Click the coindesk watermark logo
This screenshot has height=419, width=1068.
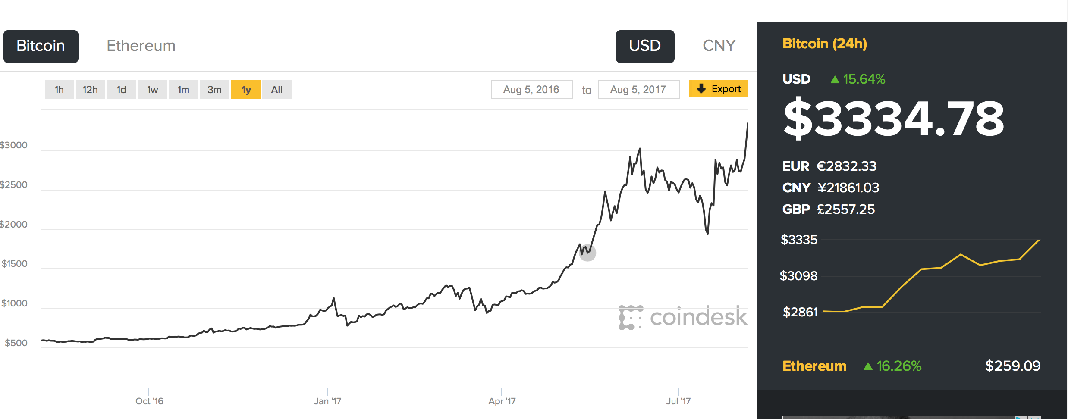(683, 317)
